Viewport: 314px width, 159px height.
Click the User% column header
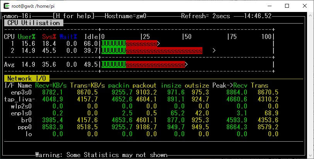26,37
